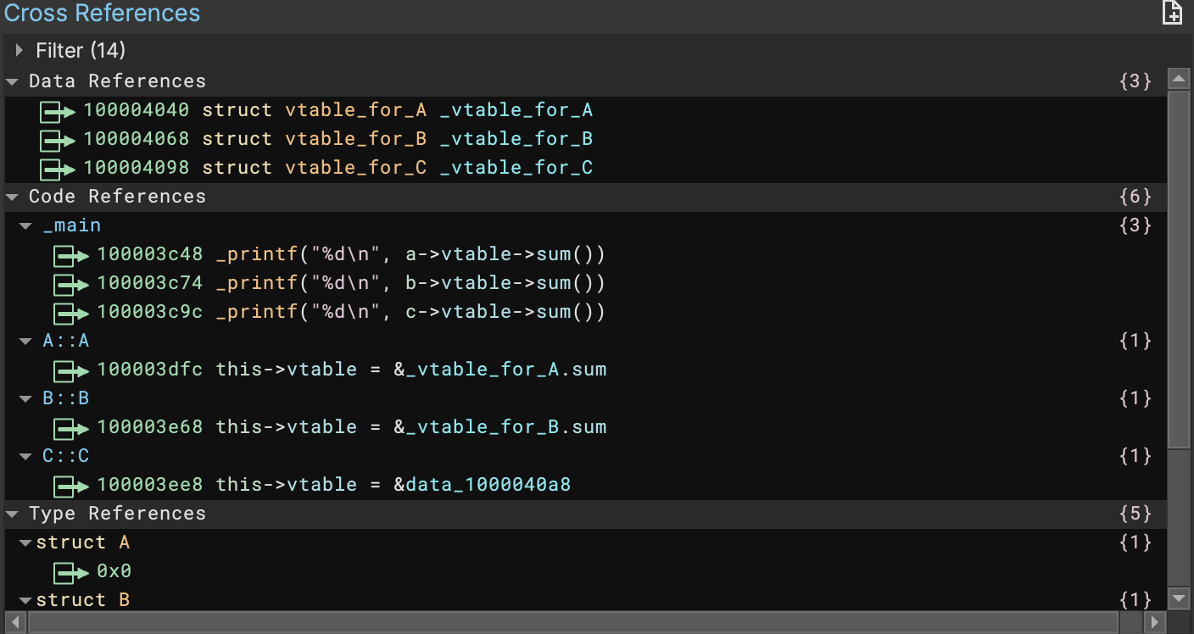This screenshot has height=634, width=1194.
Task: Collapse the struct B group
Action: coord(25,599)
